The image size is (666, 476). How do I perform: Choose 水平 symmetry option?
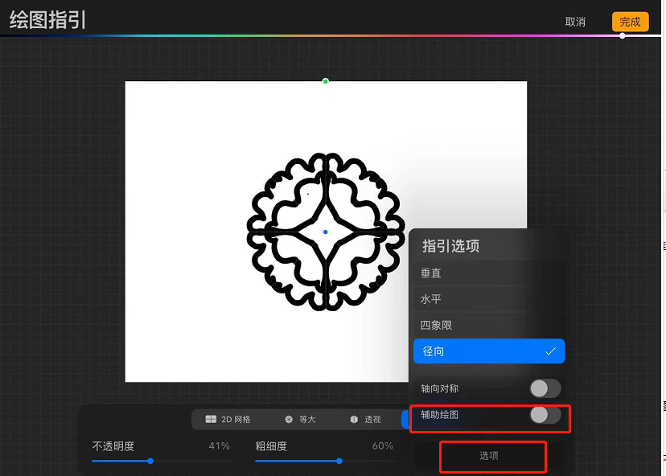pyautogui.click(x=489, y=299)
